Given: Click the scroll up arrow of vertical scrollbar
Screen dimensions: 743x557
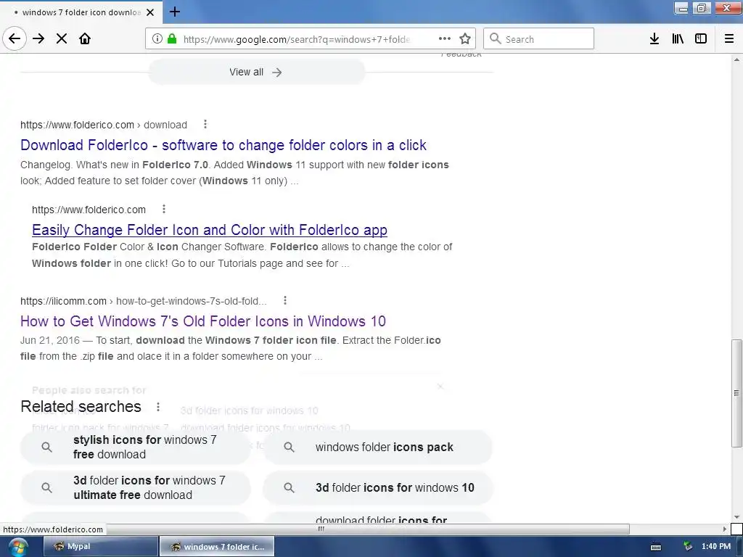Looking at the screenshot, I should pyautogui.click(x=736, y=60).
